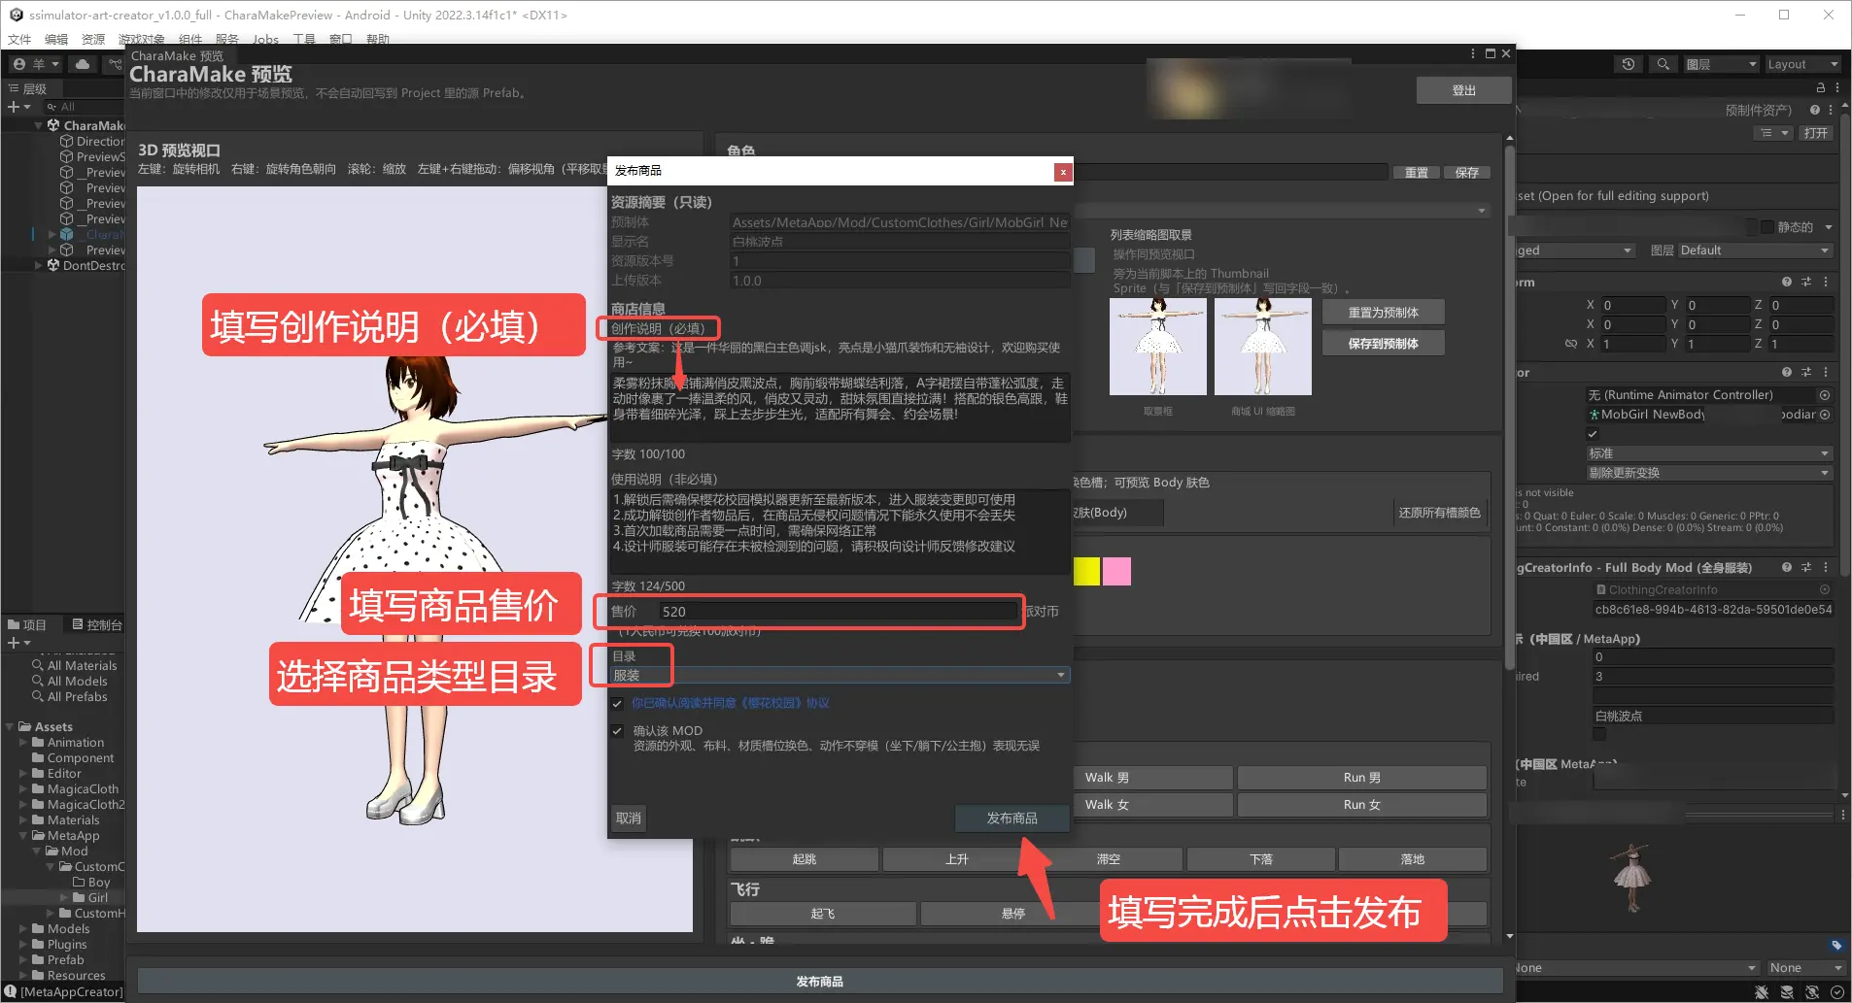Click the 登出 logout button
Viewport: 1852px width, 1003px height.
(1463, 90)
